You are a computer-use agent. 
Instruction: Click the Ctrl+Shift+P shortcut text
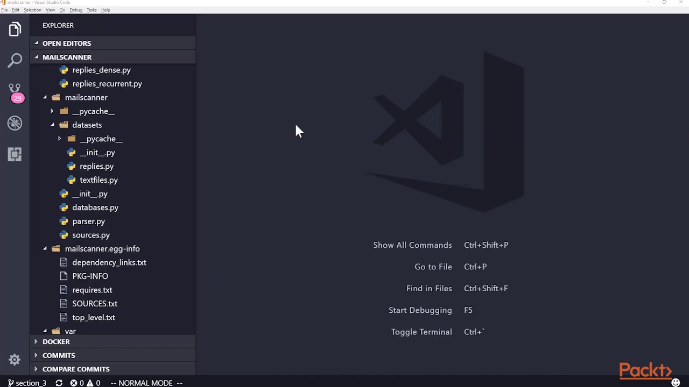pos(486,245)
